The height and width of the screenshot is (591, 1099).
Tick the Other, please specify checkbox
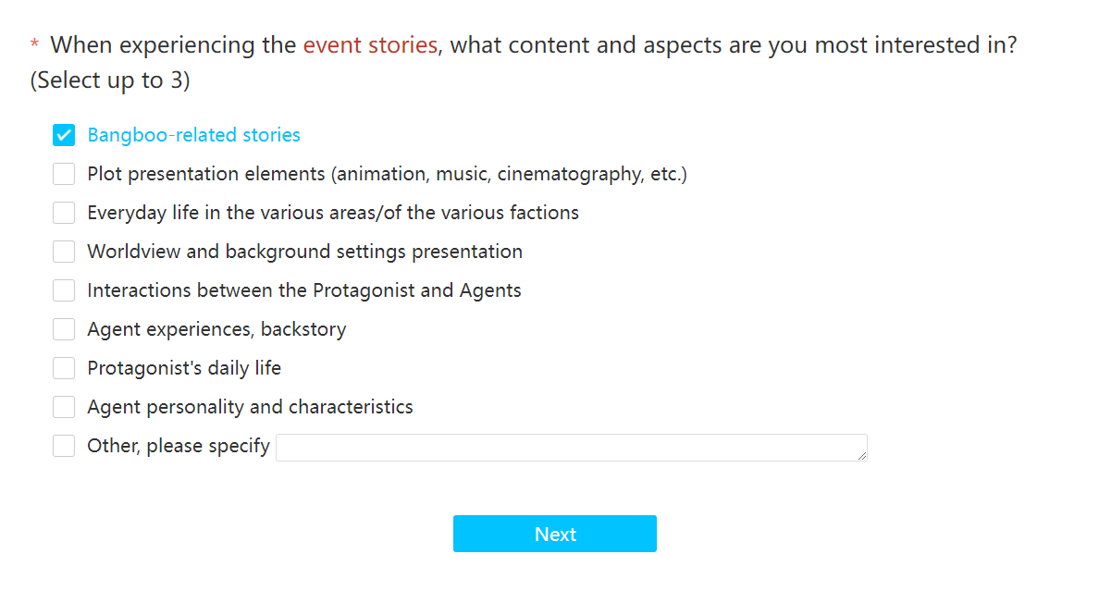[64, 446]
